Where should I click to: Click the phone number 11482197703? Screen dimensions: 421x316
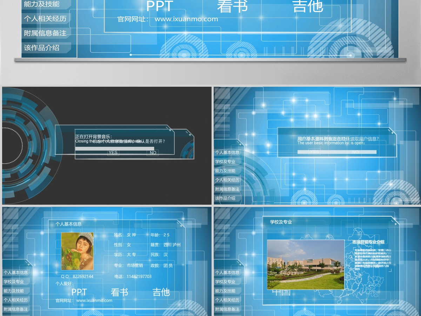pos(139,276)
